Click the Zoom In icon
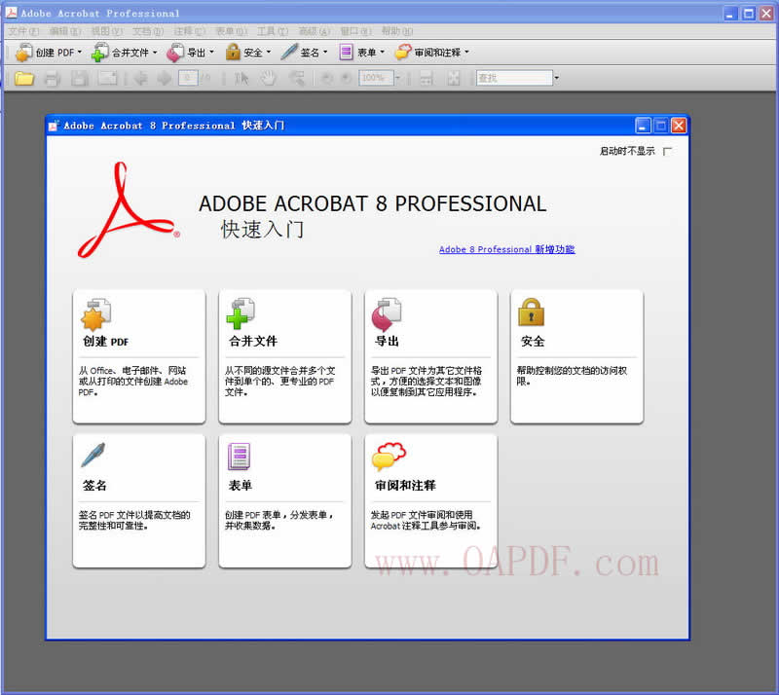This screenshot has width=779, height=695. click(x=347, y=79)
